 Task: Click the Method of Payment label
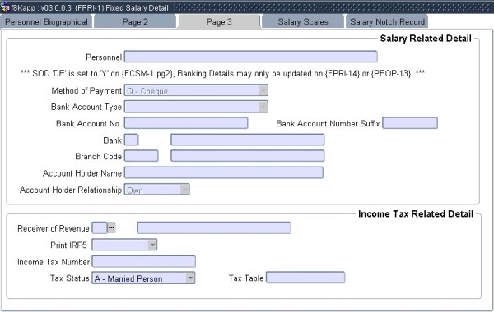click(x=86, y=91)
